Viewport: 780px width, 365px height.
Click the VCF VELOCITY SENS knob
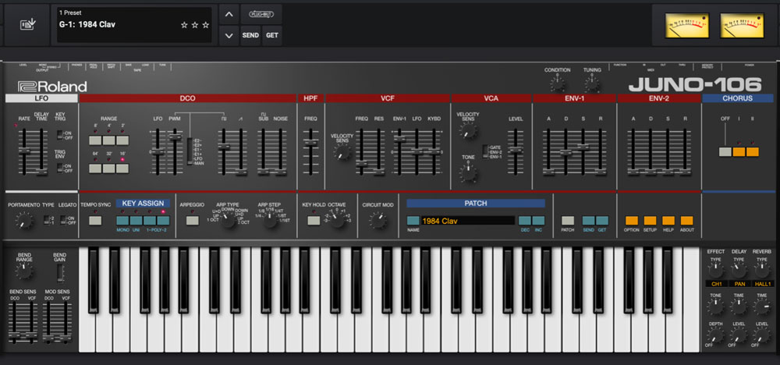(x=342, y=154)
